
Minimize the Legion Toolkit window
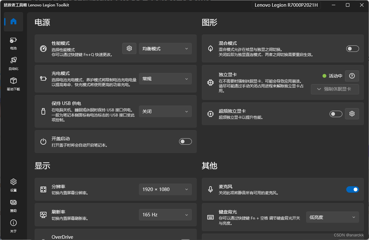[333, 5]
